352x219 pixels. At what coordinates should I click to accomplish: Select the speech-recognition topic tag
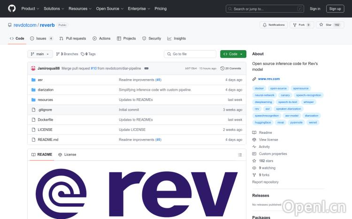[x=308, y=95]
